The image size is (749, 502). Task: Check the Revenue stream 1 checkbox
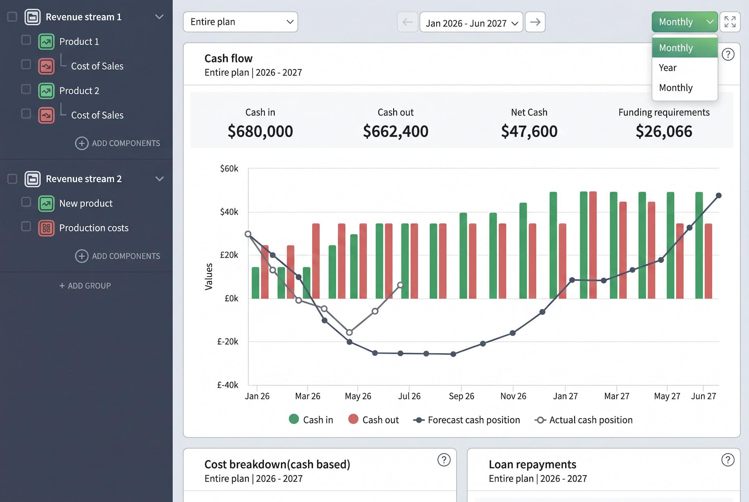[x=12, y=17]
